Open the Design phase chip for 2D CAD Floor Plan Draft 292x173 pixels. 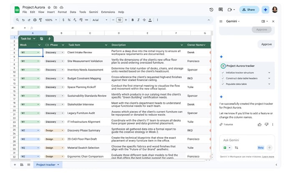[x=54, y=139]
